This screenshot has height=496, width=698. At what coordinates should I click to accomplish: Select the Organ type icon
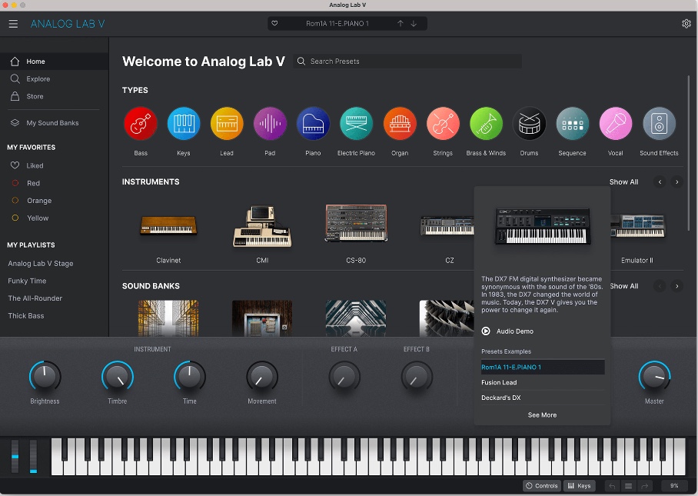(400, 123)
